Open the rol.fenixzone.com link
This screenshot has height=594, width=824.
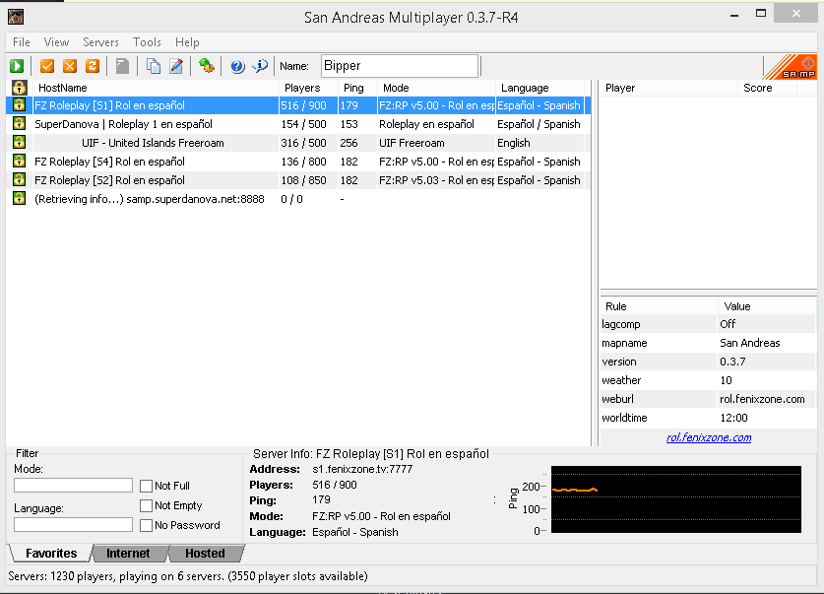(709, 437)
